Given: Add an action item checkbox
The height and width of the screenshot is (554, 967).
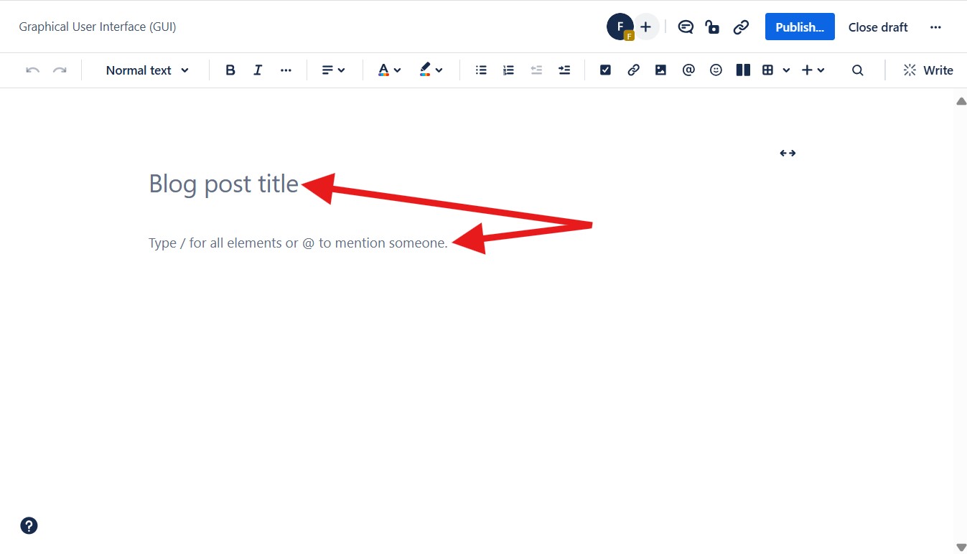Looking at the screenshot, I should tap(605, 70).
